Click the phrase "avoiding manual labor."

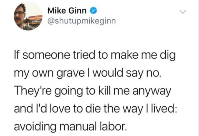[70, 127]
